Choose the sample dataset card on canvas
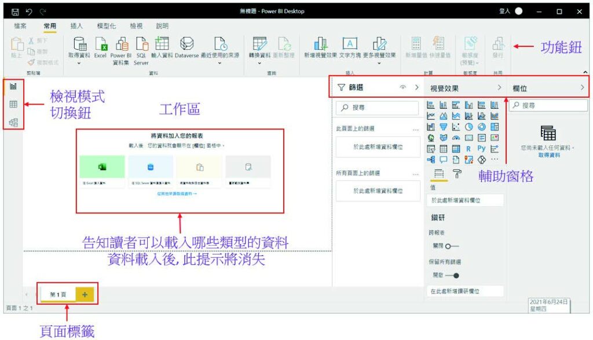Viewport: 593px width, 340px height. (248, 172)
